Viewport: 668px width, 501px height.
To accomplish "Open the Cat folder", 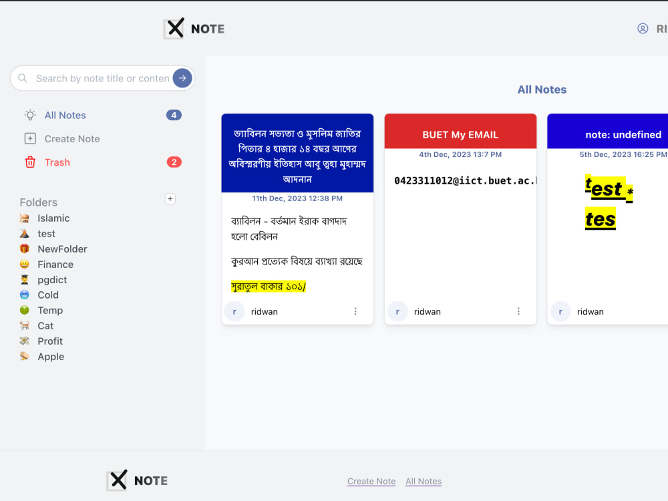I will [45, 326].
